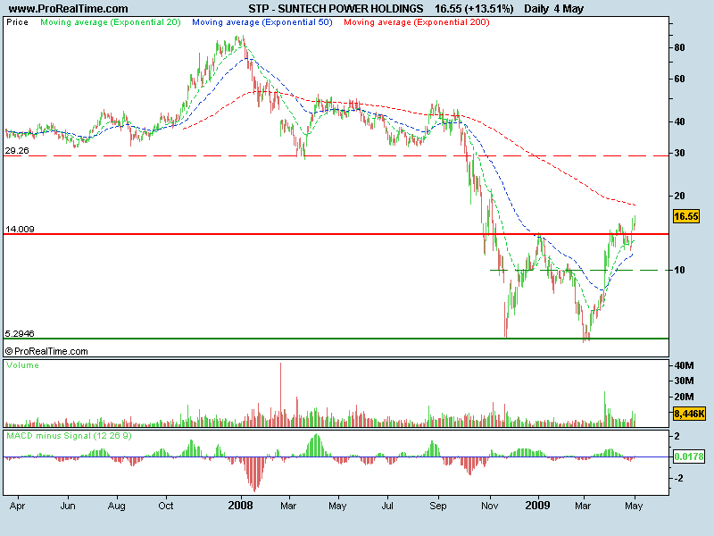Click the 0.0178 MACD value tag

pyautogui.click(x=689, y=456)
